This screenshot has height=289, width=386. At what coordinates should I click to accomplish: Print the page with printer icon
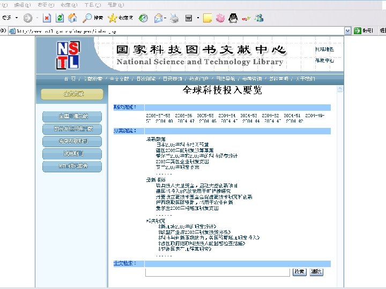click(x=174, y=18)
